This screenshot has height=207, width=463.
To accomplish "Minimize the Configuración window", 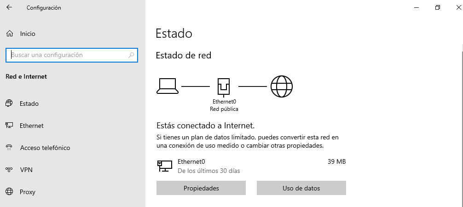I will point(416,8).
